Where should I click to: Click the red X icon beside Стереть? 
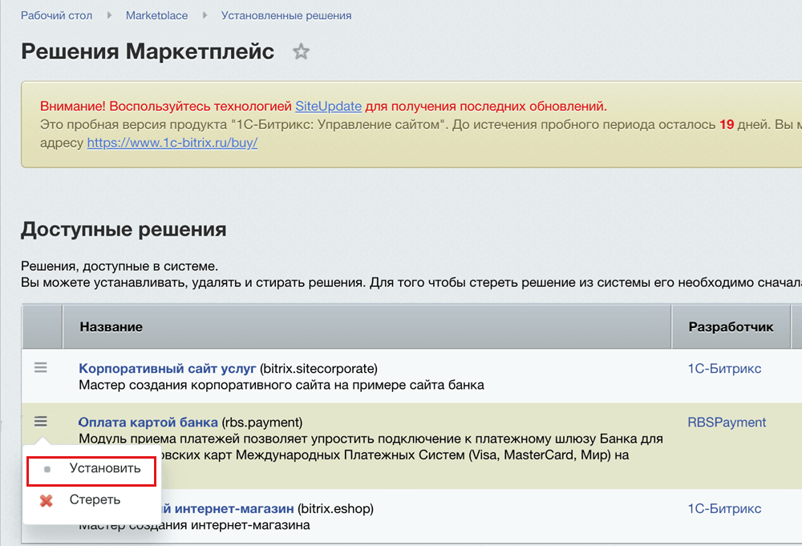47,500
